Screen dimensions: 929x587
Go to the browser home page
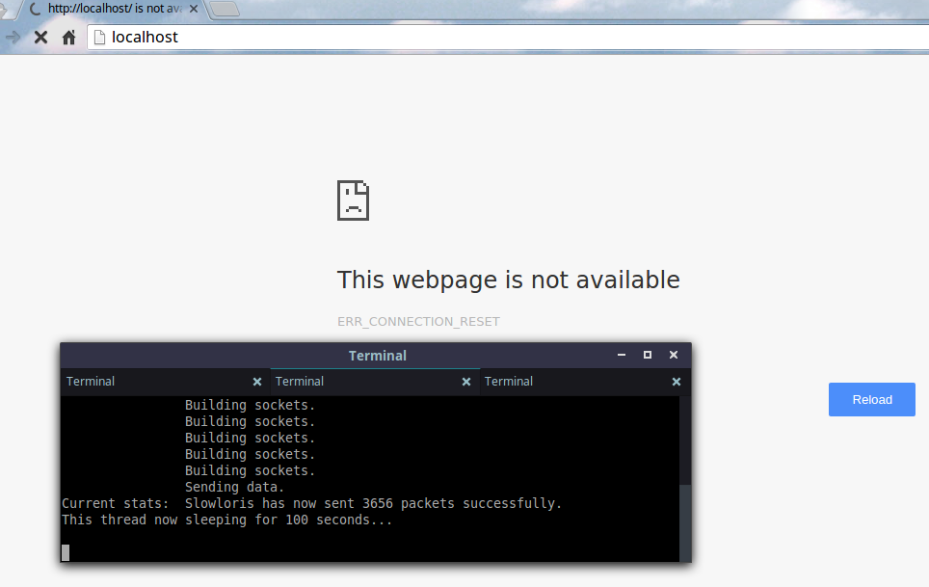tap(68, 38)
